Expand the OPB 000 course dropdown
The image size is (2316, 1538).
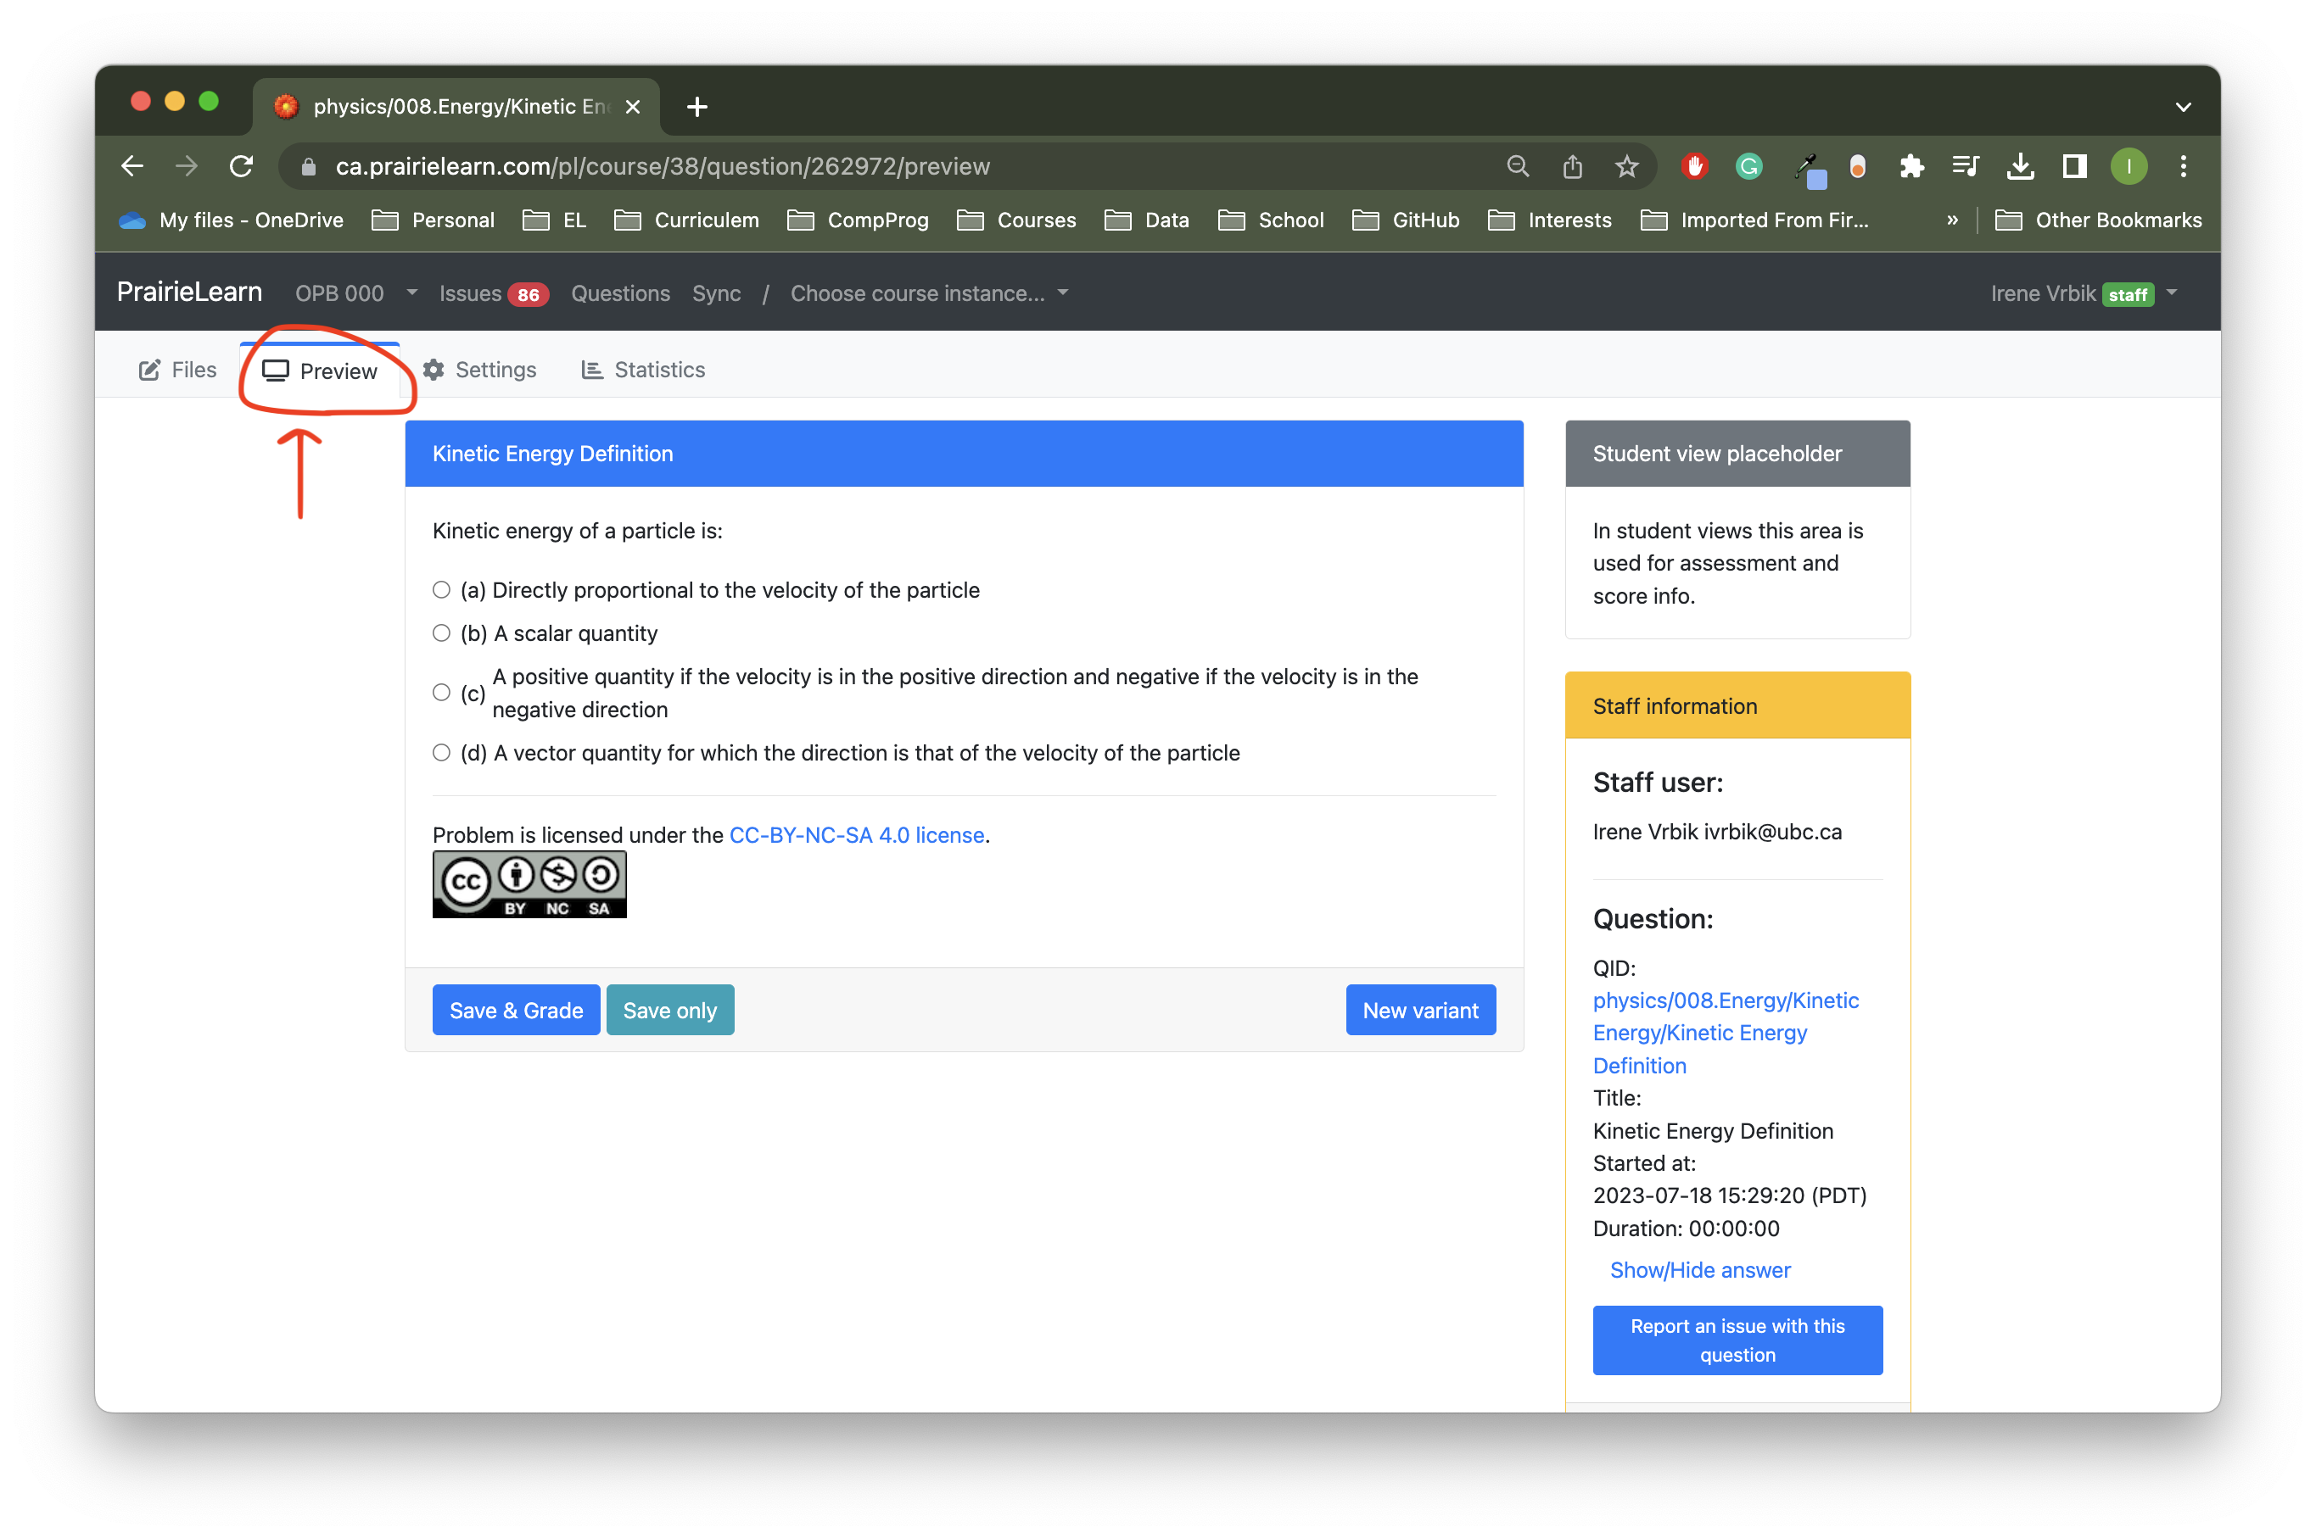[x=356, y=293]
